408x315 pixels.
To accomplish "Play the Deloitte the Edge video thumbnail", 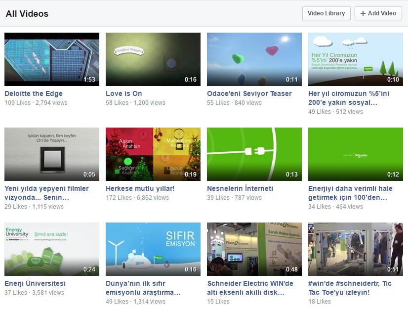I will click(52, 59).
